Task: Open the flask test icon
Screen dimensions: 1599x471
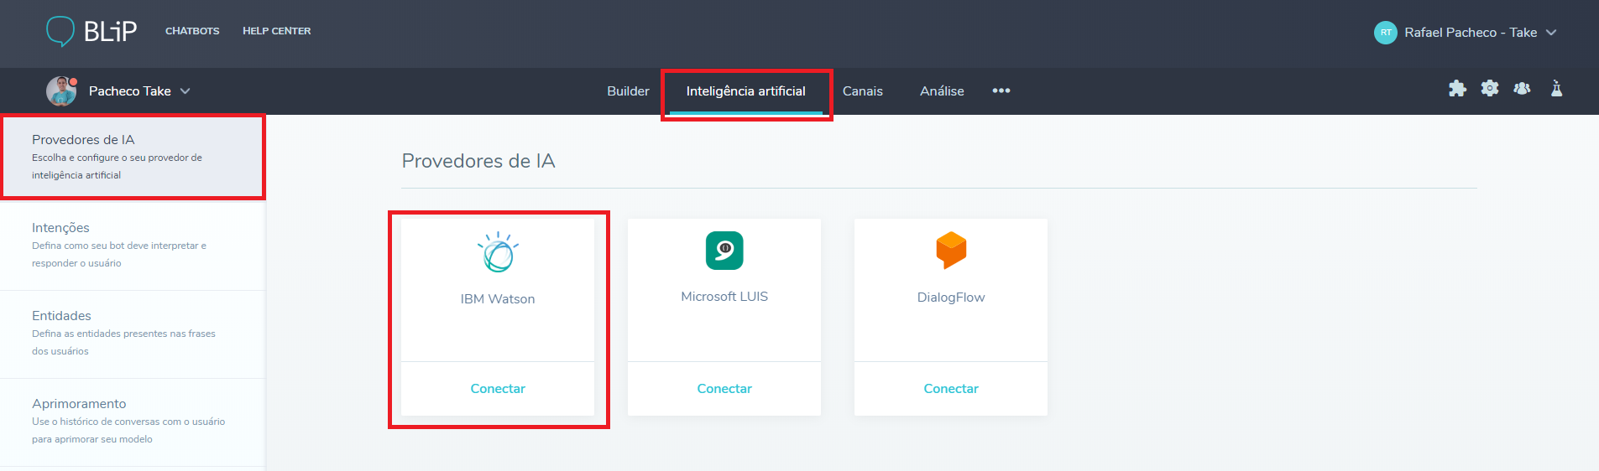Action: pos(1556,88)
